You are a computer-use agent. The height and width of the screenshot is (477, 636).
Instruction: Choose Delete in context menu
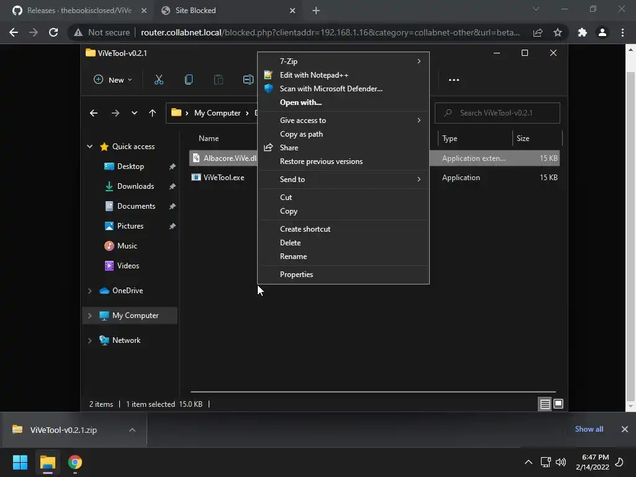click(x=343, y=243)
